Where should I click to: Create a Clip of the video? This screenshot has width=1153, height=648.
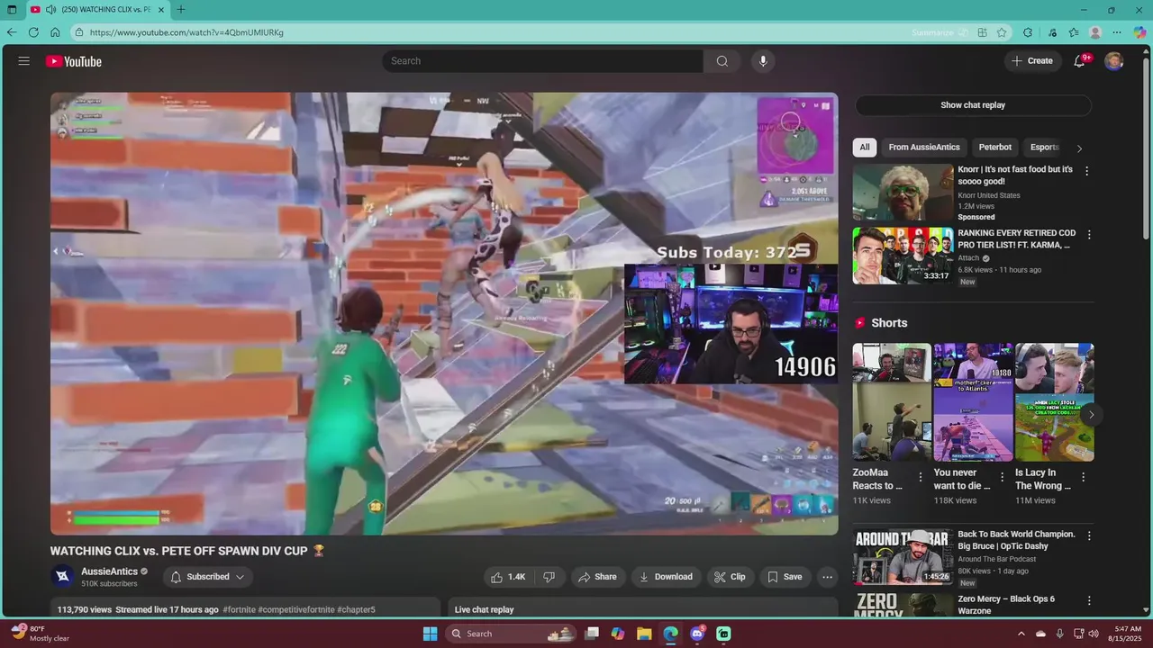pos(730,577)
